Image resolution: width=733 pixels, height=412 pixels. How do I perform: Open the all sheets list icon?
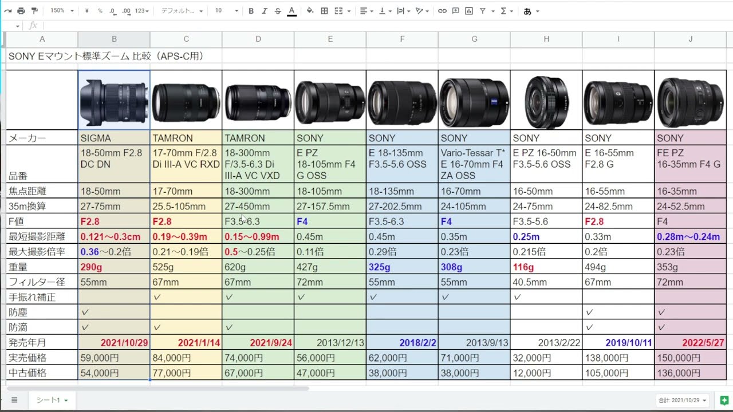point(14,400)
